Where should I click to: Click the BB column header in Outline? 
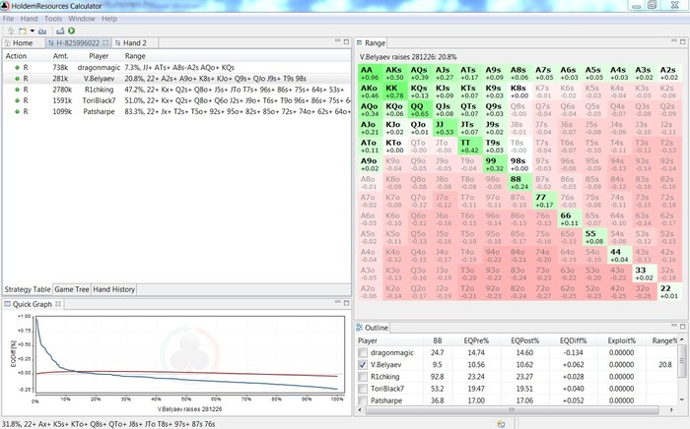pyautogui.click(x=437, y=340)
